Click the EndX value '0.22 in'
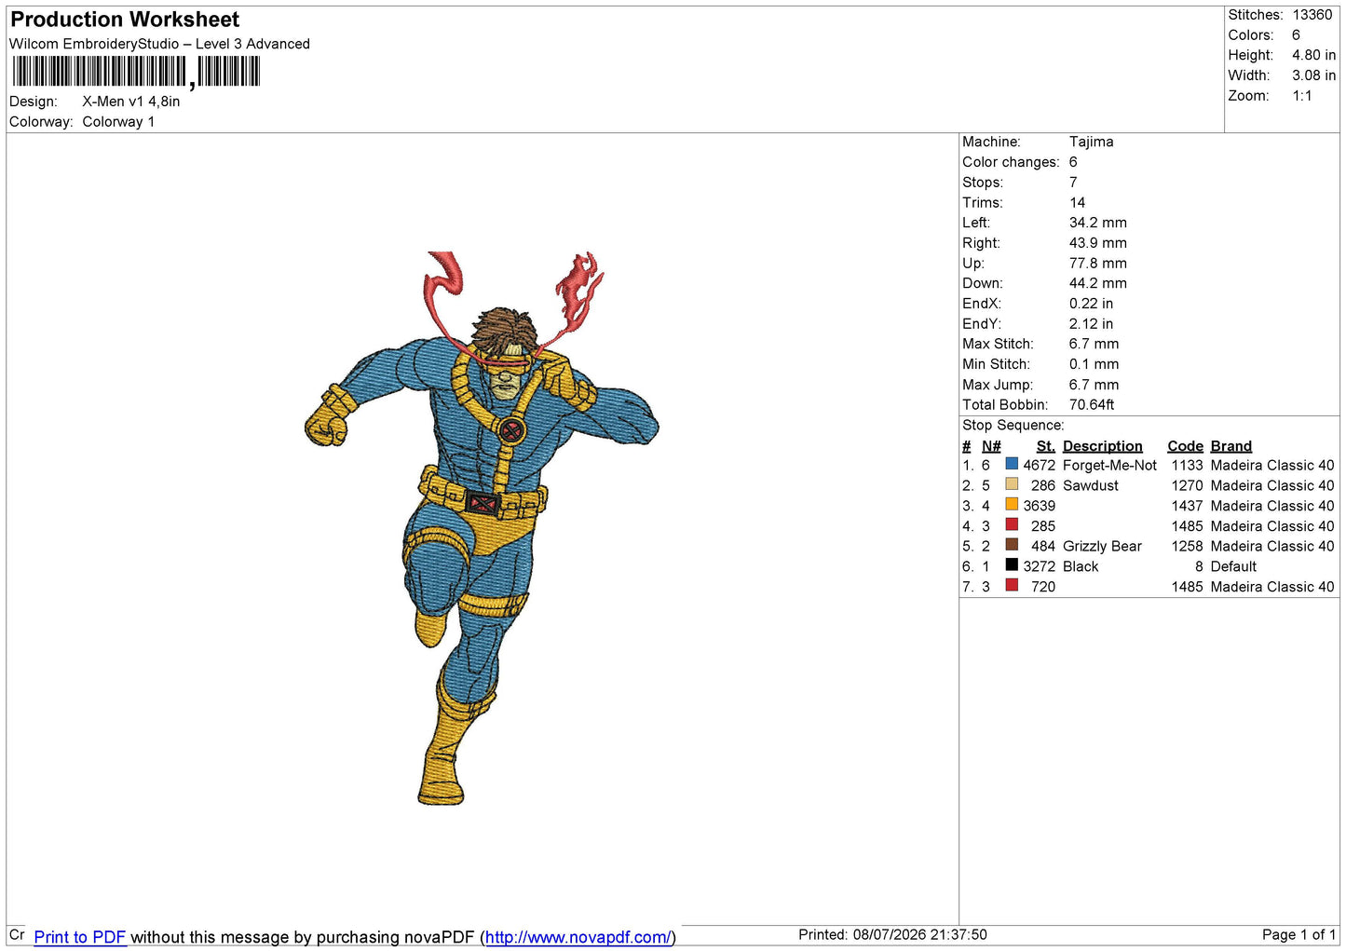The image size is (1346, 951). pos(1091,304)
